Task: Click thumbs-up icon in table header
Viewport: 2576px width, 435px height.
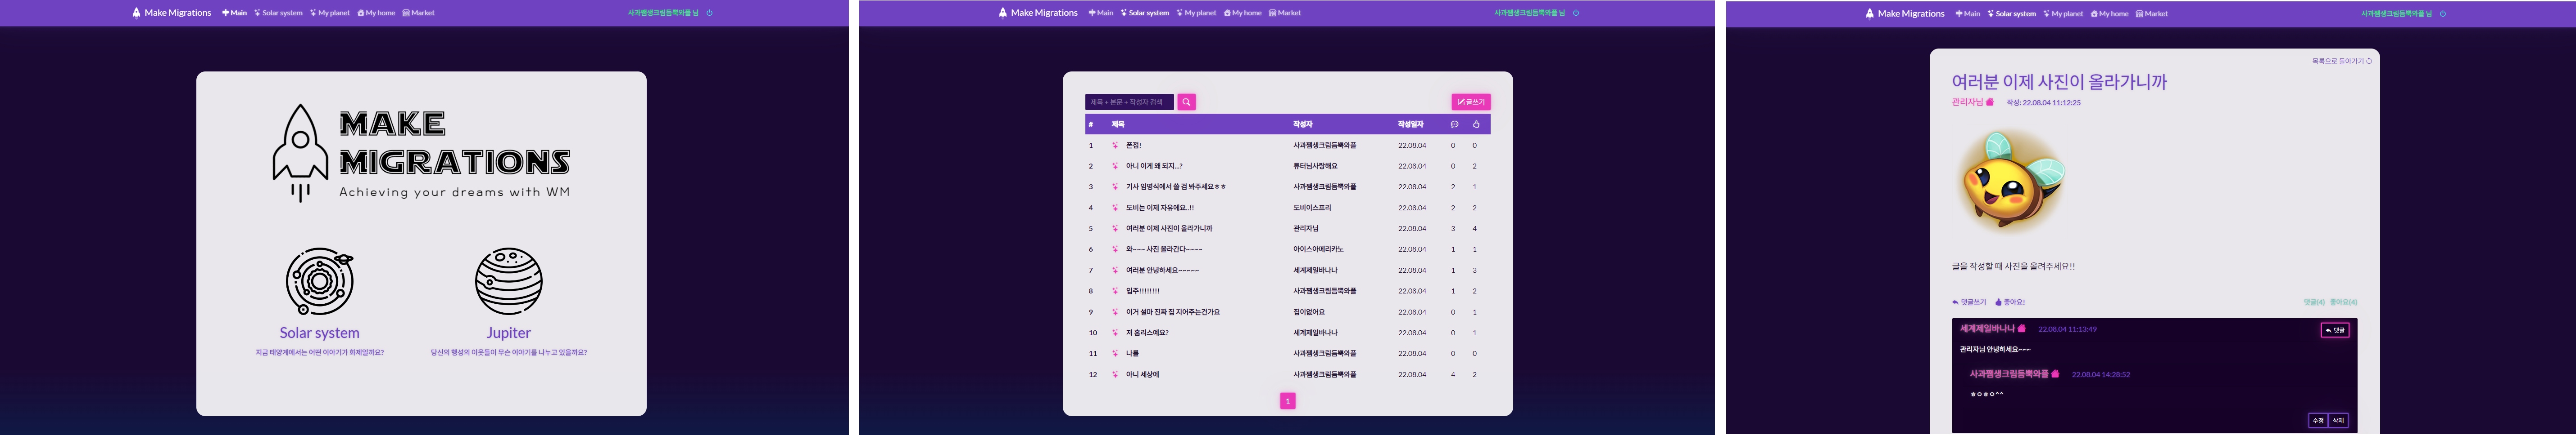Action: 1476,125
